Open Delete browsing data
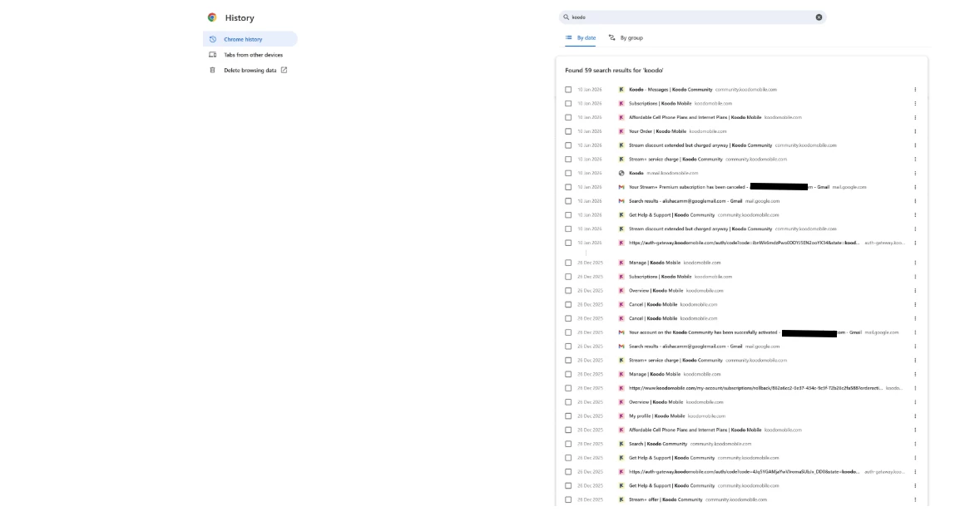The width and height of the screenshot is (970, 531). point(248,71)
